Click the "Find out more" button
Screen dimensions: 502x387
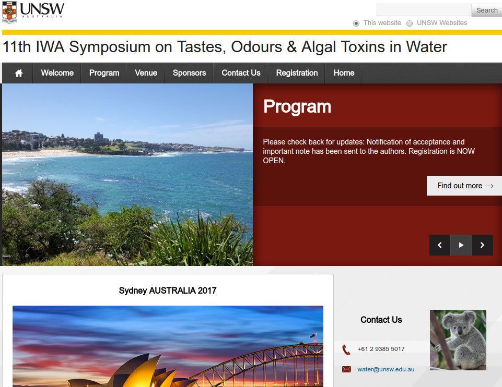click(464, 186)
